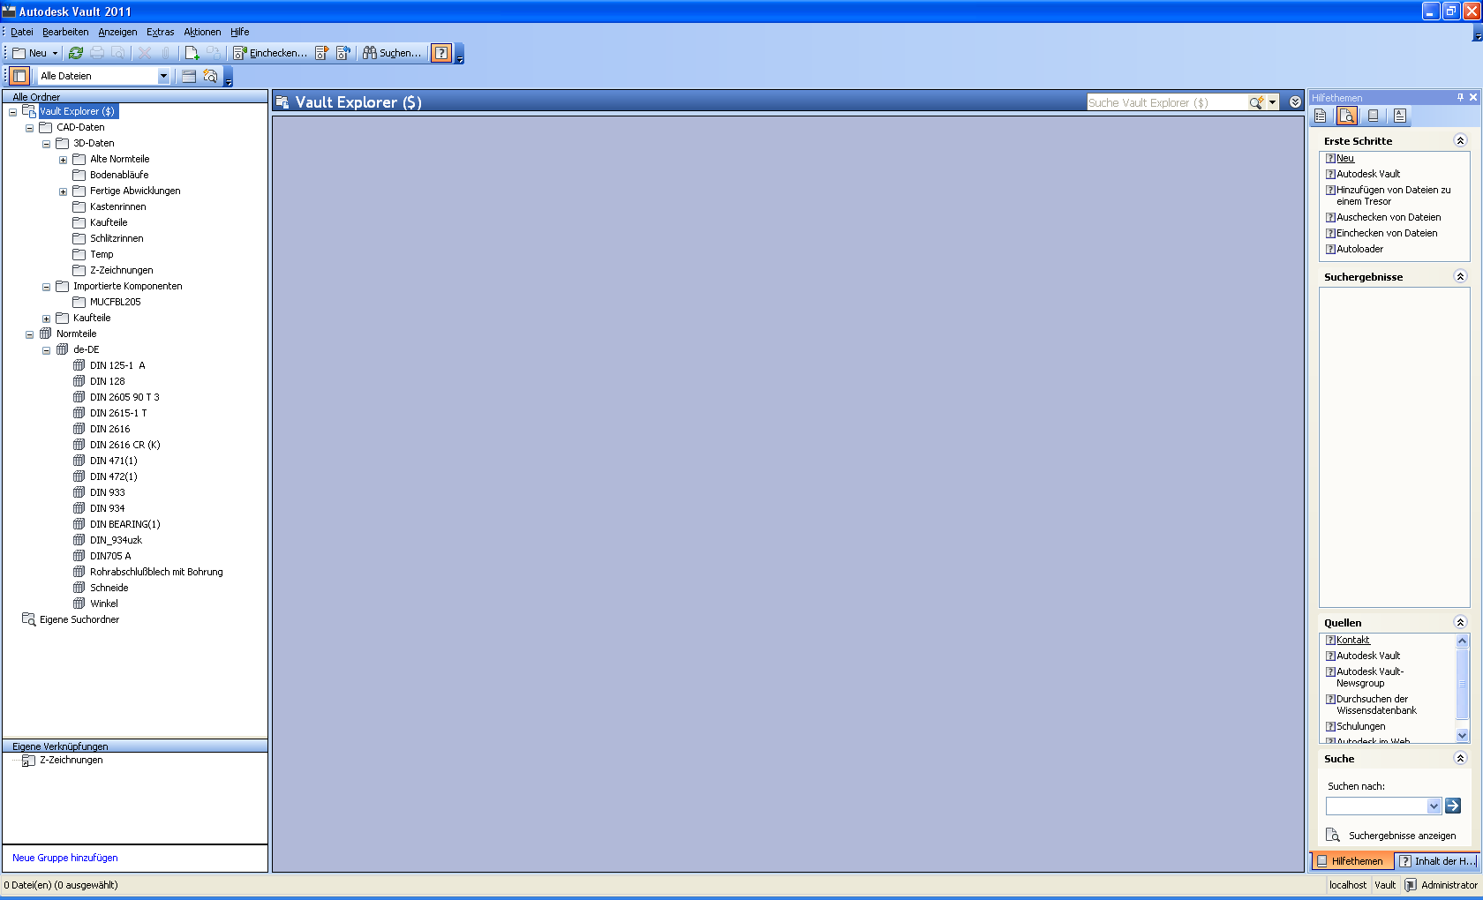The width and height of the screenshot is (1483, 900).
Task: Click the list view properties icon
Action: click(189, 76)
